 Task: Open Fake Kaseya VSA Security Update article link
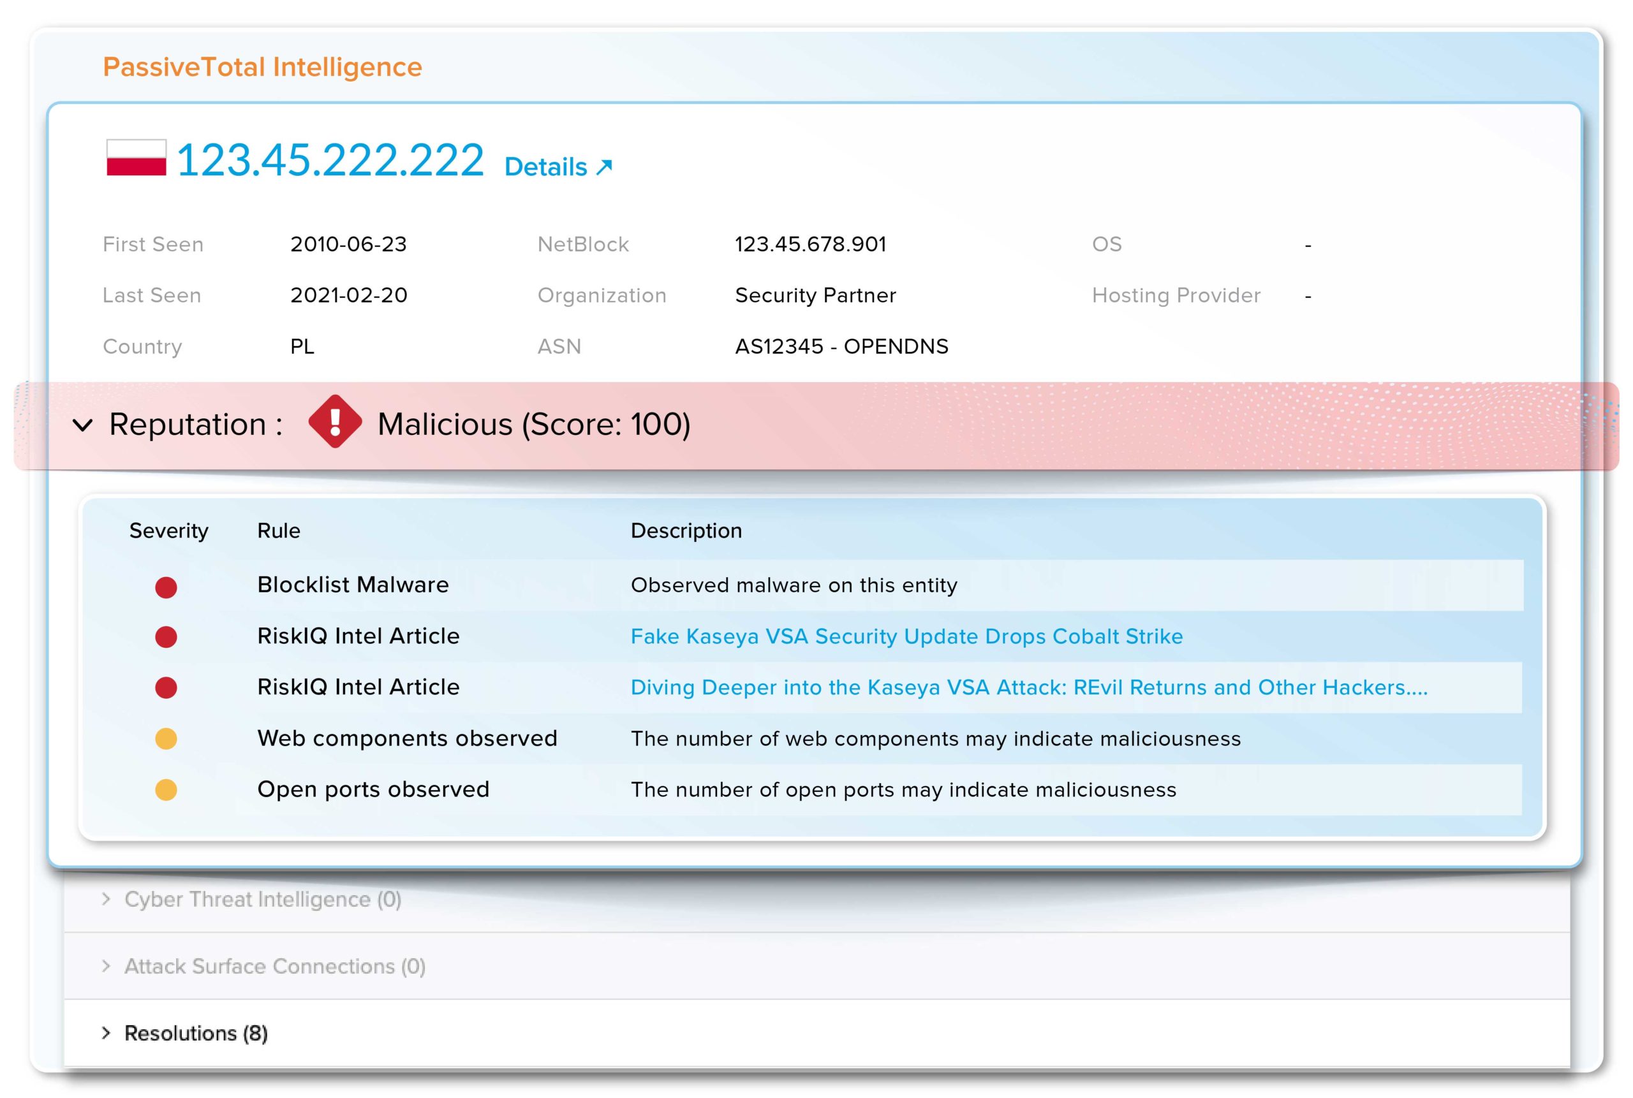click(x=906, y=636)
